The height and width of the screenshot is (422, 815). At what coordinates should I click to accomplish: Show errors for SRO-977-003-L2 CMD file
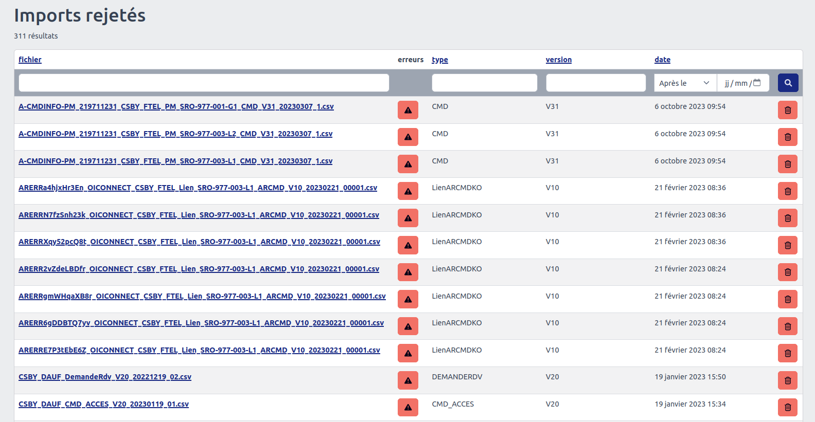click(407, 137)
